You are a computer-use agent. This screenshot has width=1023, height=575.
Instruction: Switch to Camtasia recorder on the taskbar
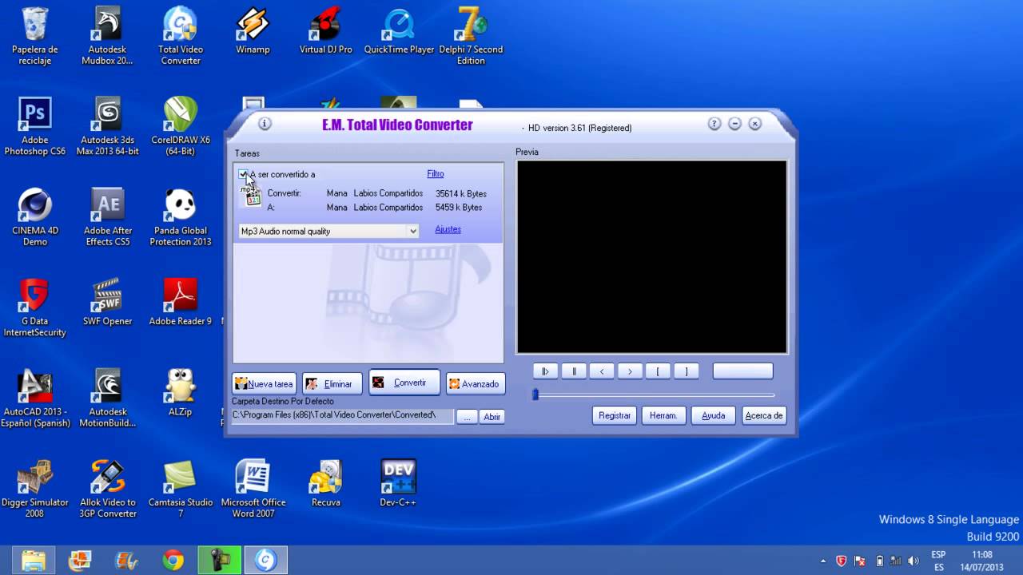pos(219,561)
